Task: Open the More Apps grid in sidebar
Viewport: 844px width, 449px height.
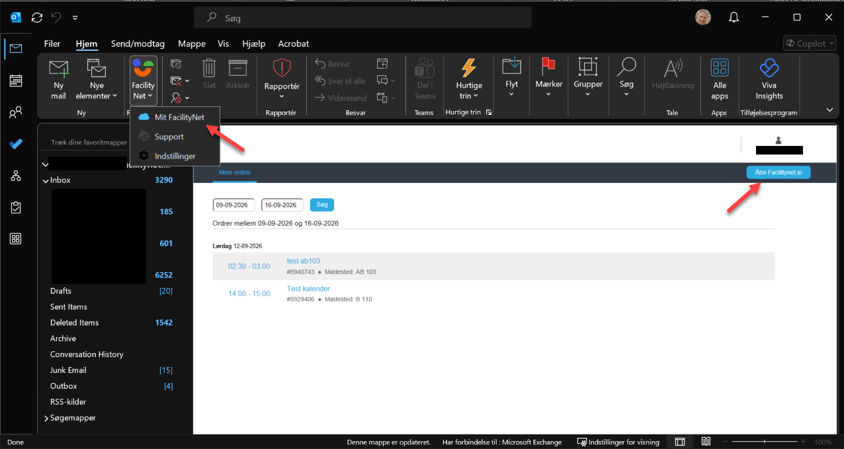Action: (x=16, y=239)
